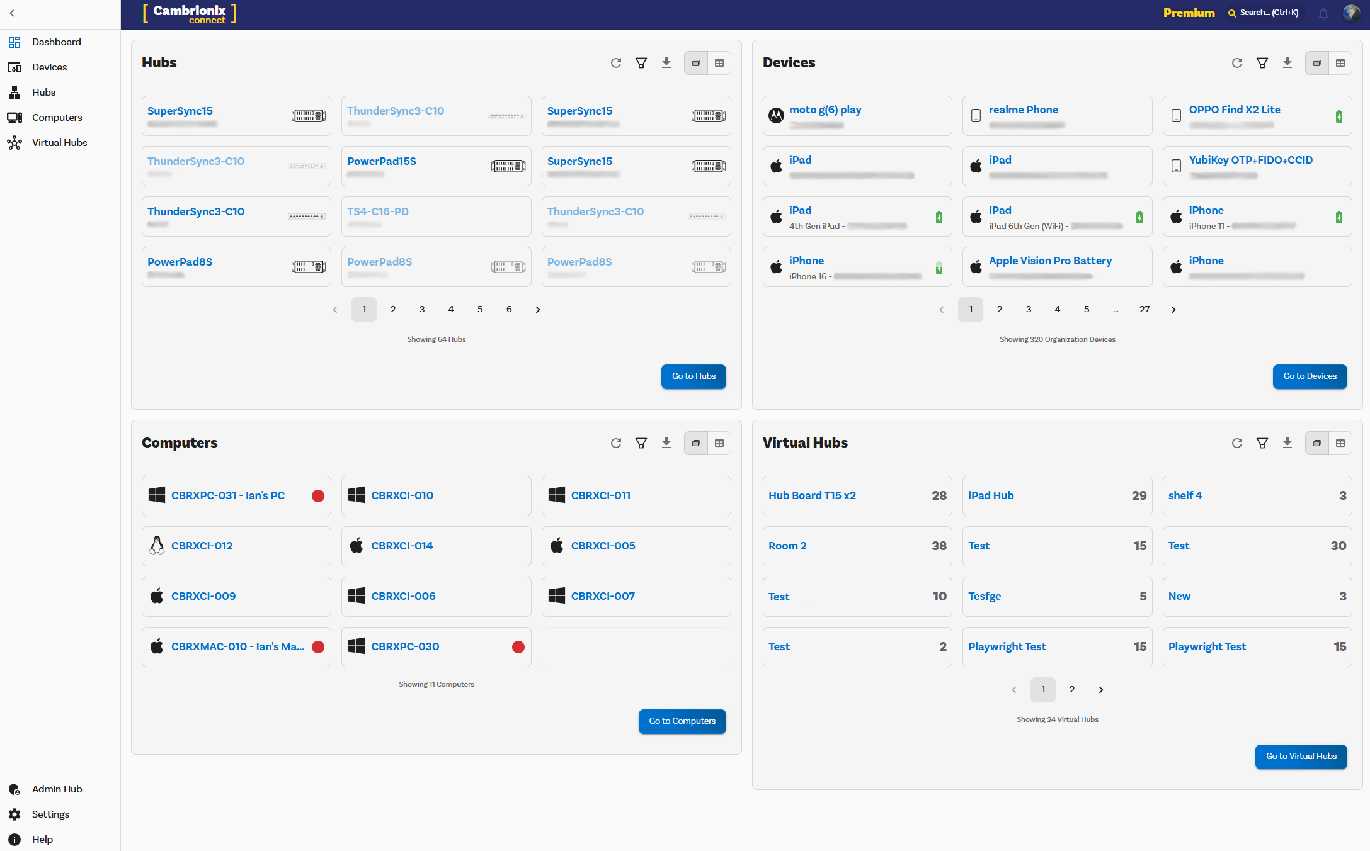Image resolution: width=1370 pixels, height=851 pixels.
Task: Open filter options in Devices panel
Action: [1262, 63]
